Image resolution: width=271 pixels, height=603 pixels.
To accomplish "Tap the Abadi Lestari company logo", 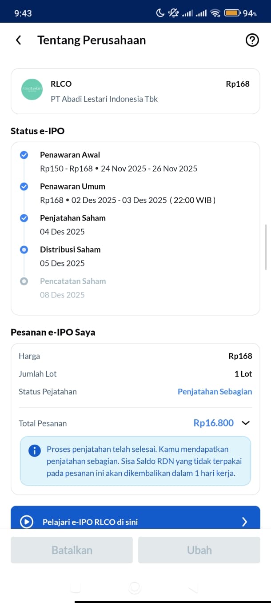I will [x=32, y=89].
